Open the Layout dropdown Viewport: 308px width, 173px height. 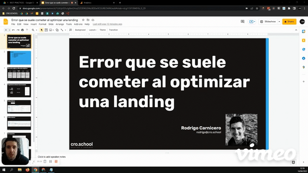pyautogui.click(x=92, y=30)
